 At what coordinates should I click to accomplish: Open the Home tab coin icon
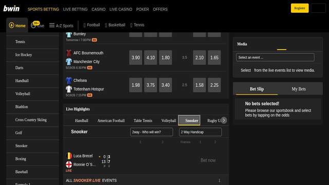[11, 25]
